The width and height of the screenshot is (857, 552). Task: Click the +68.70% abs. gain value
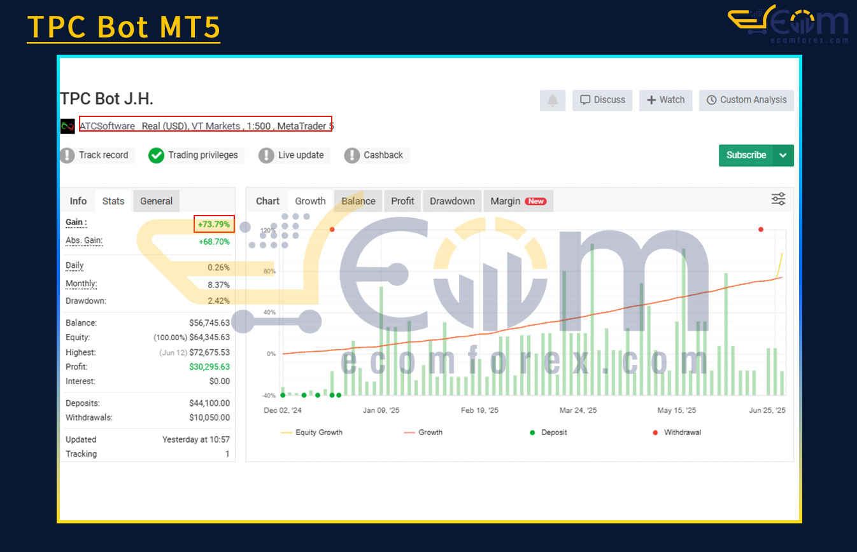(x=214, y=242)
